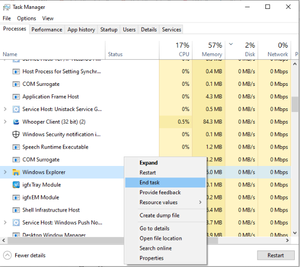Choose Expand in the context menu

click(x=165, y=163)
